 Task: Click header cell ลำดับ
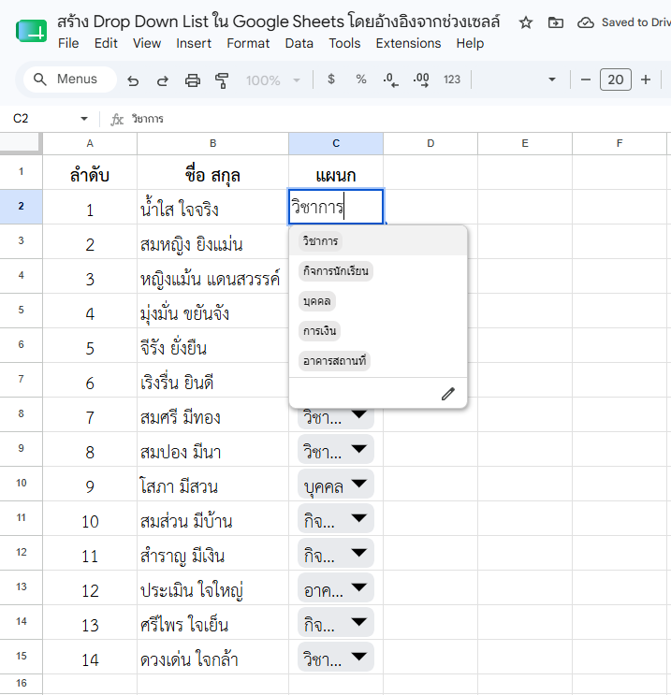(90, 172)
